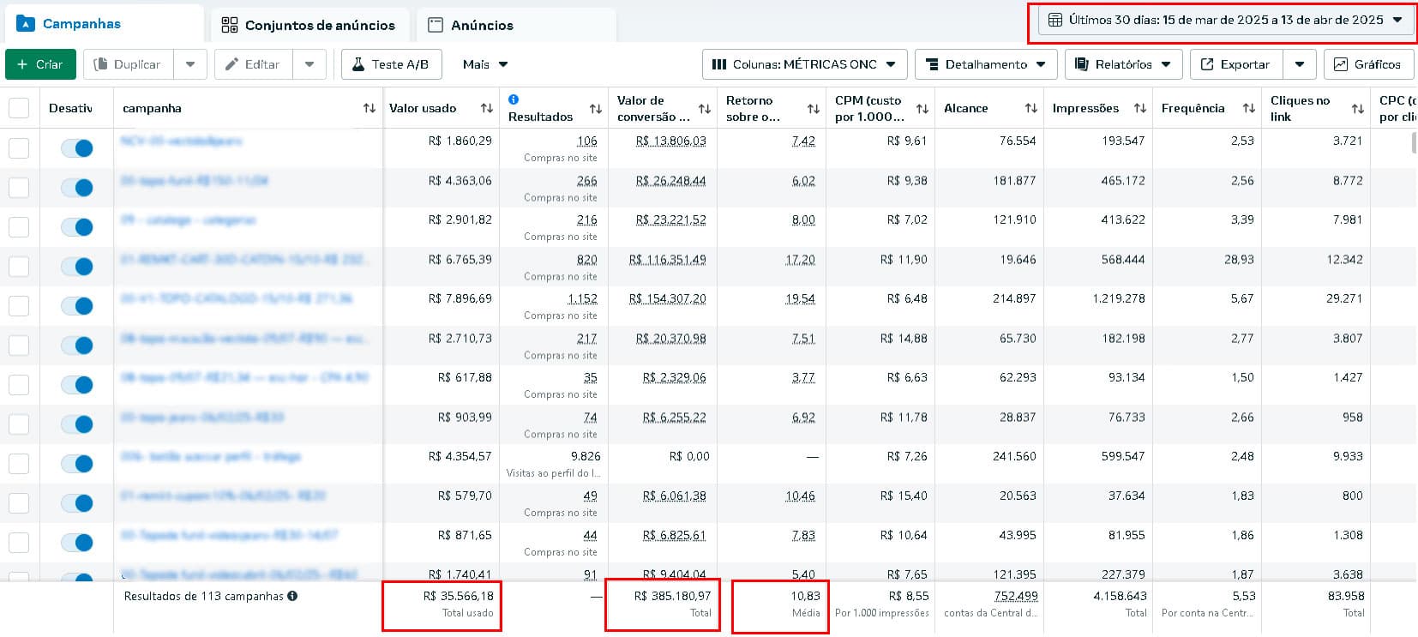The width and height of the screenshot is (1418, 637).
Task: Sort by Valor de conversão arrows icon
Action: point(705,109)
